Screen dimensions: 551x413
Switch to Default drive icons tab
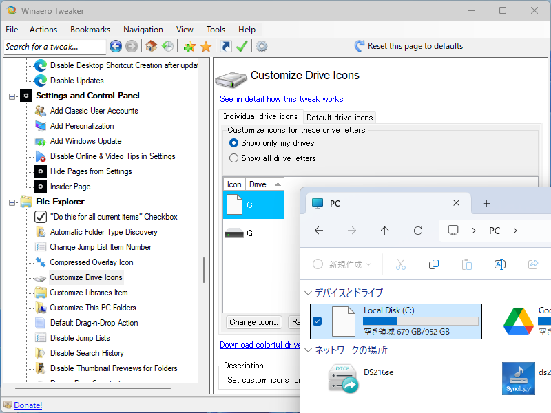point(340,117)
